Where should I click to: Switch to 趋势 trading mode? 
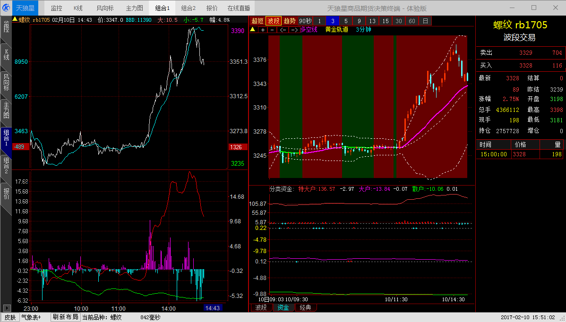(289, 21)
